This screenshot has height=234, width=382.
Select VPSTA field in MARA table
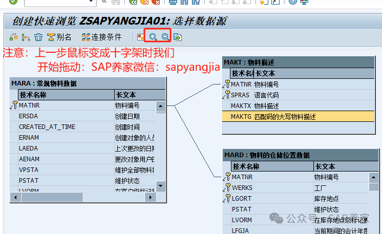pos(82,169)
